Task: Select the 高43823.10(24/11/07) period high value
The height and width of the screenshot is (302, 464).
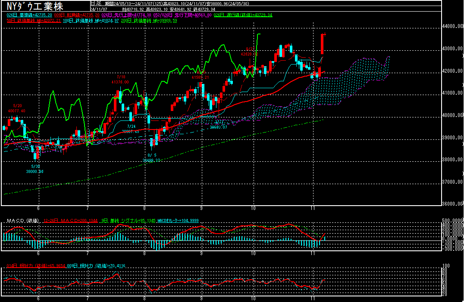Action: pyautogui.click(x=185, y=3)
